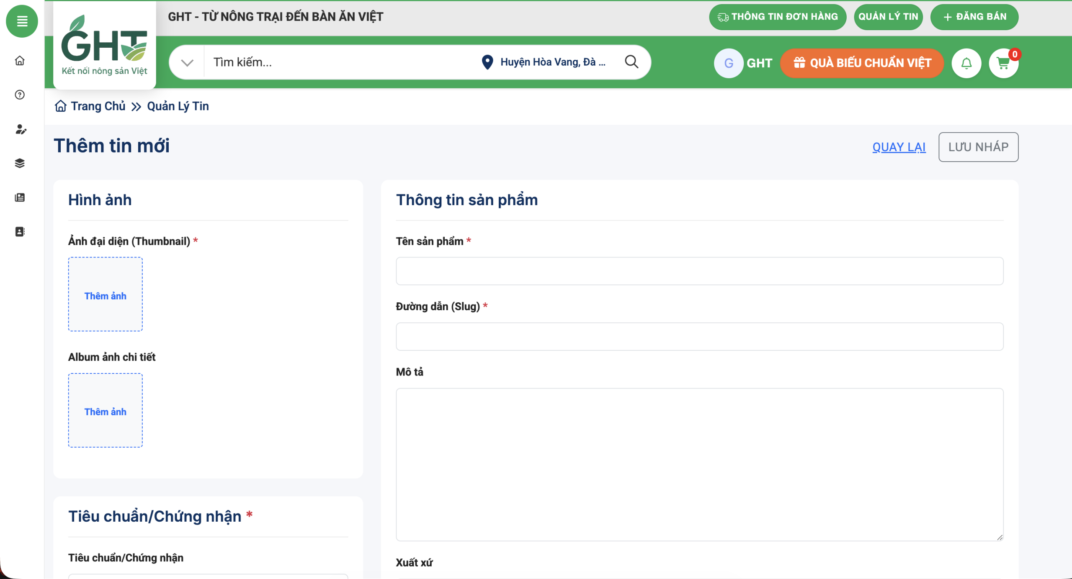This screenshot has width=1072, height=579.
Task: Open the help question-mark sidebar icon
Action: (20, 95)
